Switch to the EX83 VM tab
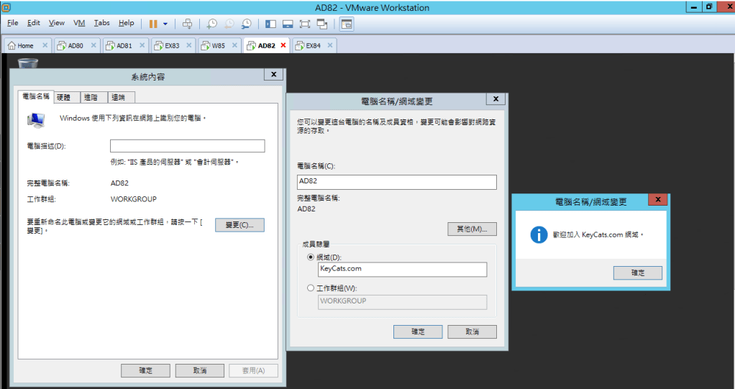The width and height of the screenshot is (735, 389). (172, 45)
